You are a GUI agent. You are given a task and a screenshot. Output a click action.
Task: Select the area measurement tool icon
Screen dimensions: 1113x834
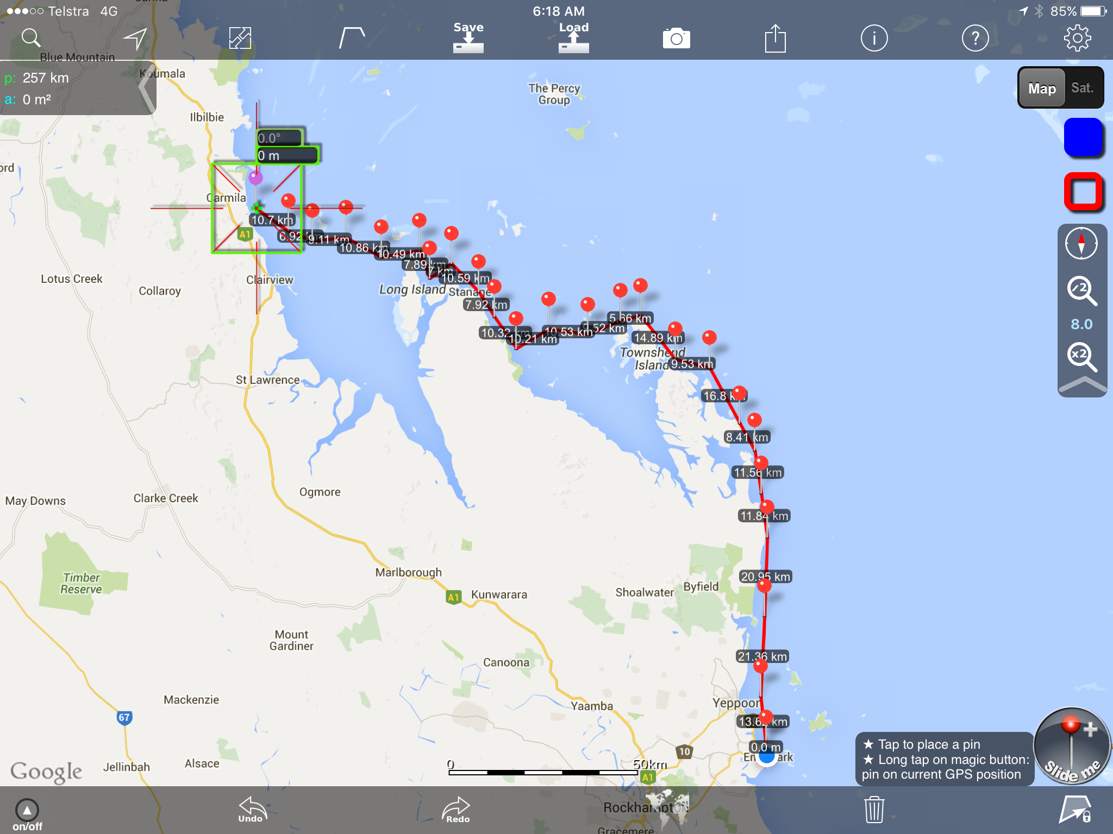coord(240,38)
